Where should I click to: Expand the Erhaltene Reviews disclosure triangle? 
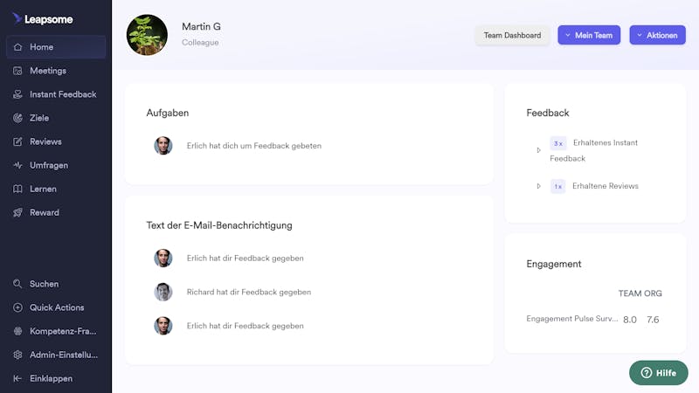pos(538,186)
